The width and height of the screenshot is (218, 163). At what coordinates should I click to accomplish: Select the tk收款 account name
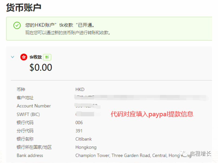36,57
